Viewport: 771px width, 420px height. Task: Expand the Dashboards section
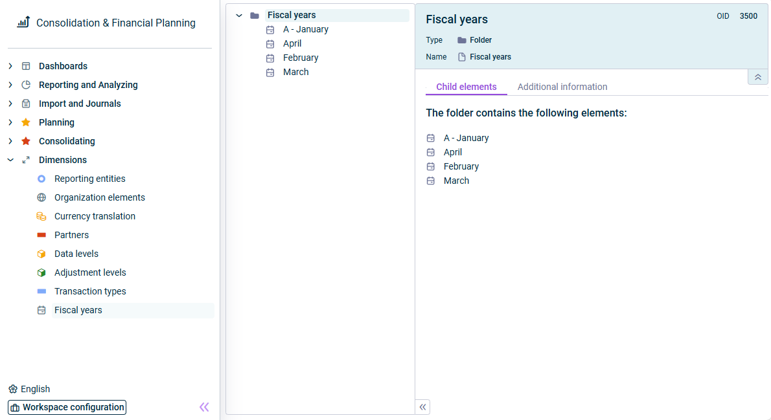10,66
